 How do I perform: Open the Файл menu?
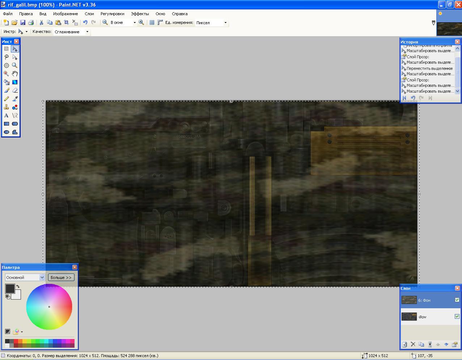8,14
